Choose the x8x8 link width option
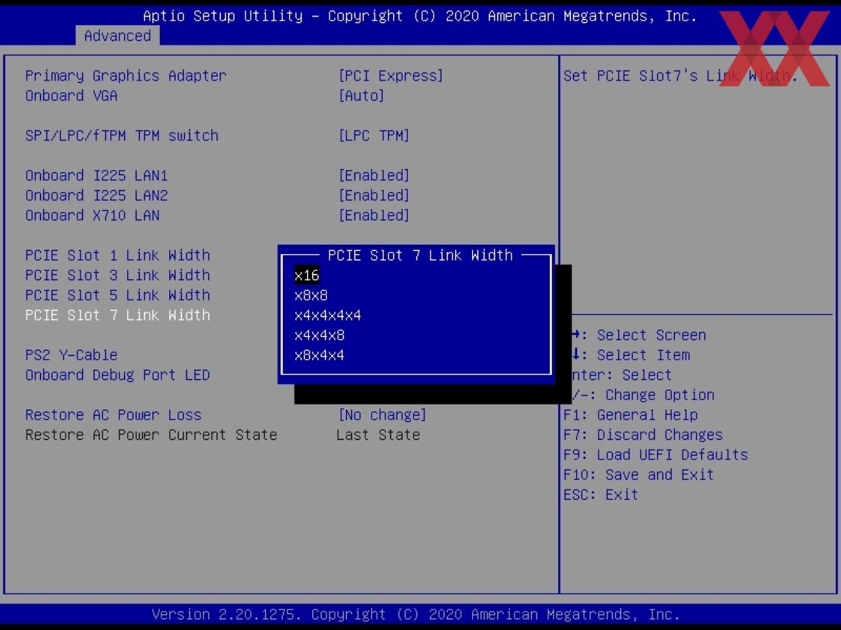This screenshot has width=841, height=630. [x=311, y=295]
